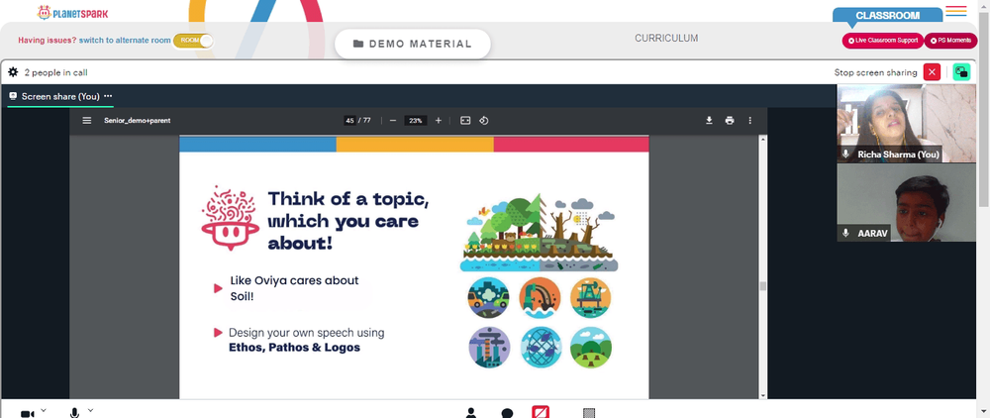Open the chat bubble icon
The image size is (990, 418).
coord(507,414)
